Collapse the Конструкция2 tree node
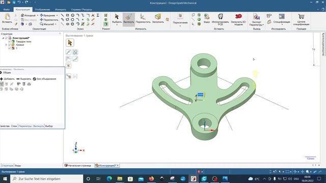The image size is (326, 183). pyautogui.click(x=3, y=38)
